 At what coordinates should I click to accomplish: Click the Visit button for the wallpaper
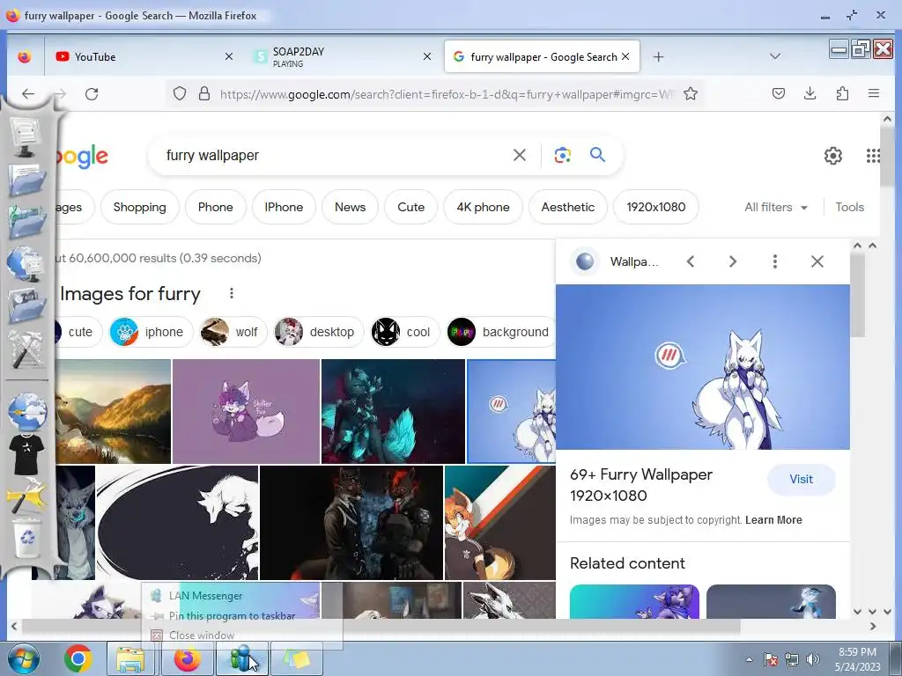pyautogui.click(x=801, y=480)
